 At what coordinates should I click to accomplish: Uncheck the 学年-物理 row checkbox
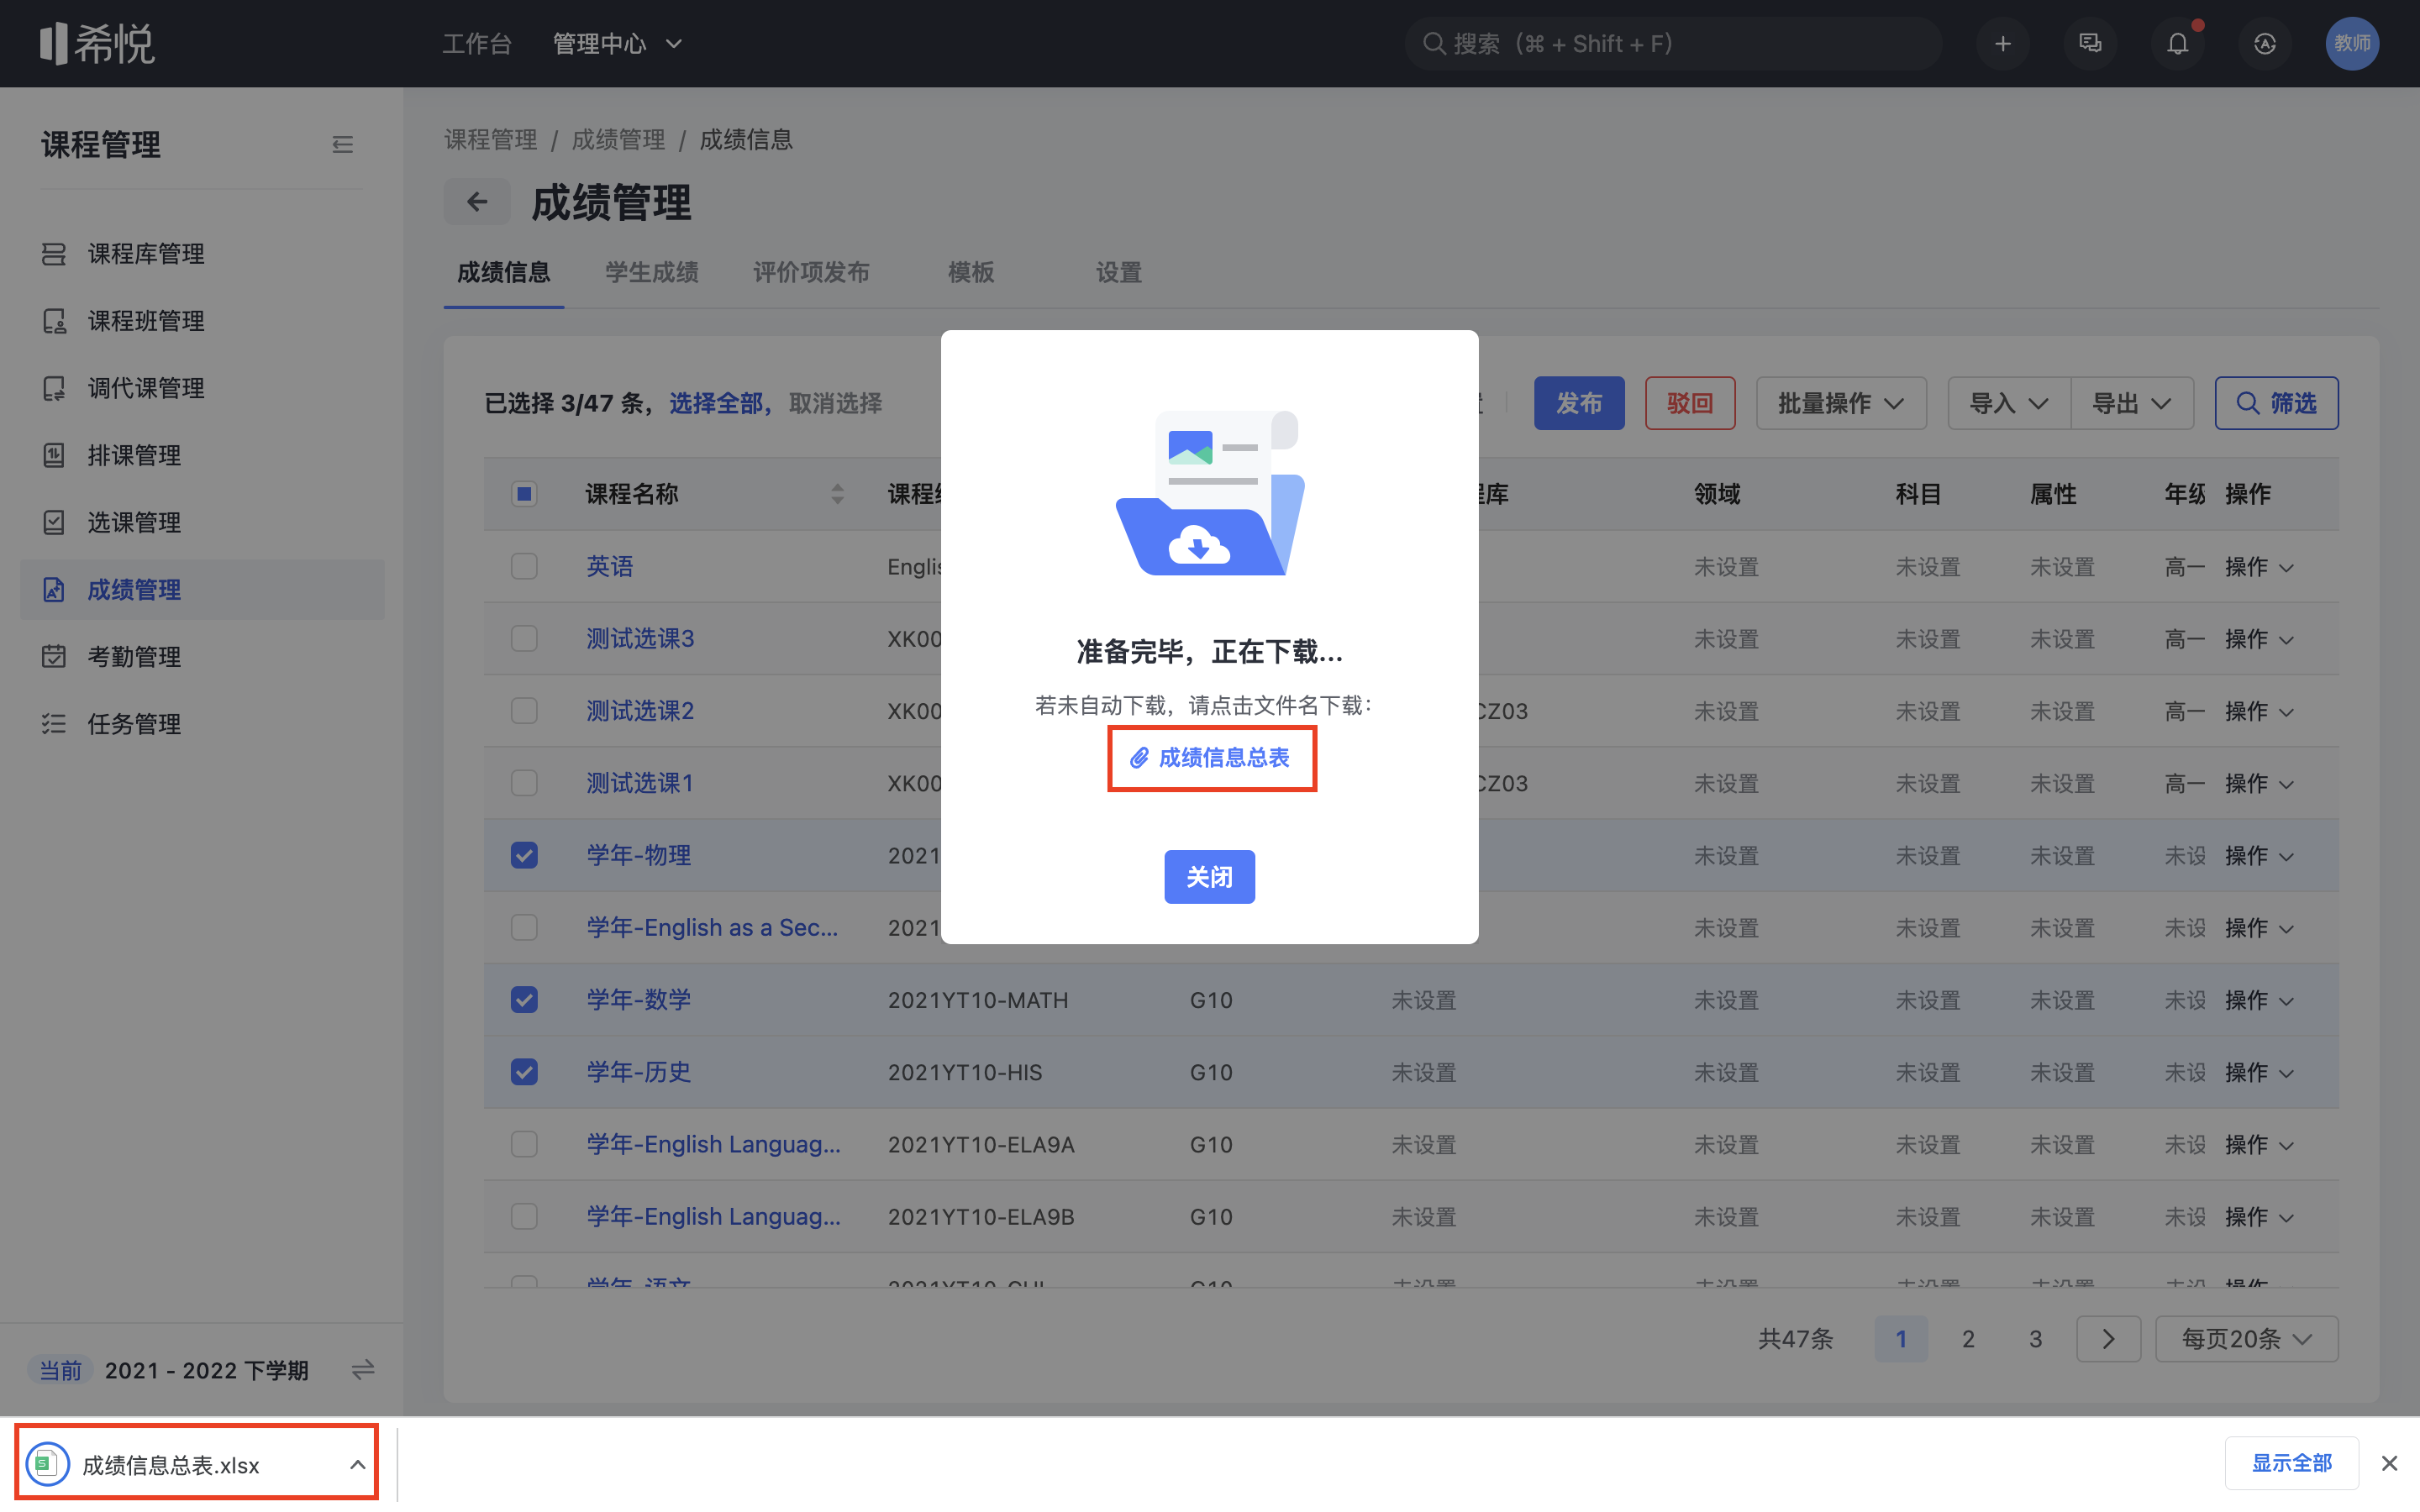524,855
